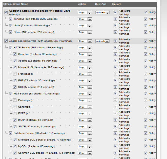This screenshot has width=167, height=159.
Task: Toggle Notify checkbox for MySQL
Action: point(145,146)
